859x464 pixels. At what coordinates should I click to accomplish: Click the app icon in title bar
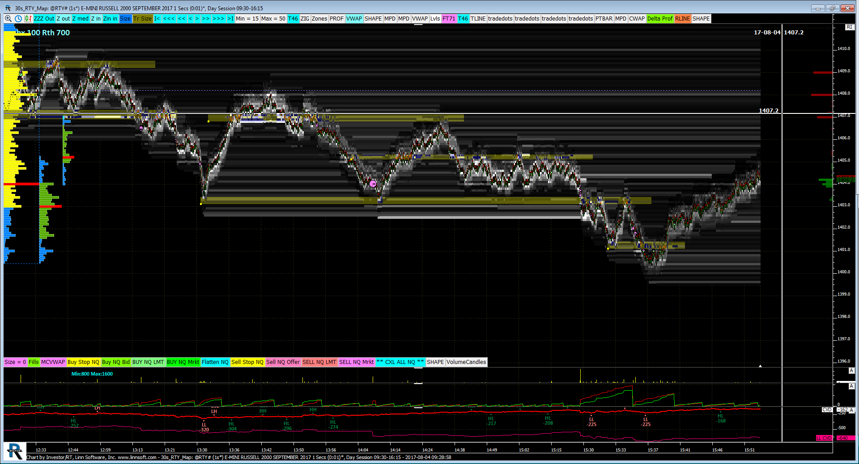coord(8,8)
